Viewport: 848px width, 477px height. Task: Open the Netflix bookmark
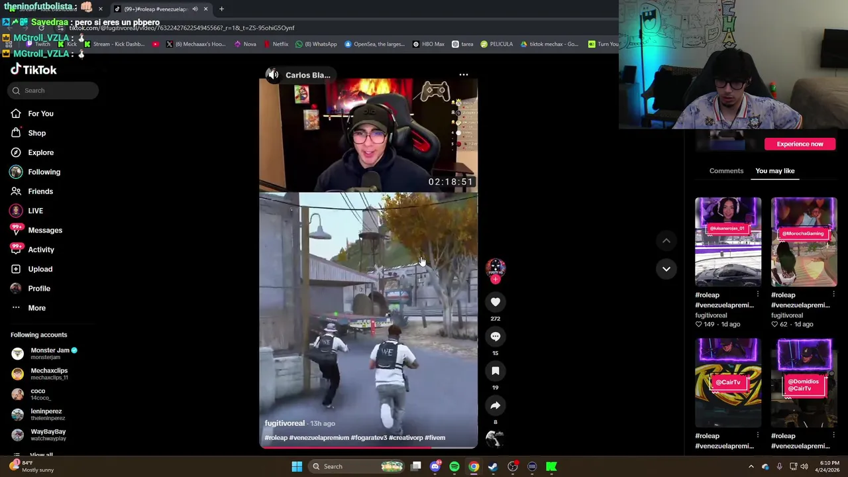pyautogui.click(x=276, y=44)
